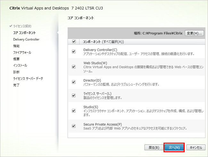Uncheck Secure Private Access(P) checkbox
This screenshot has height=157, width=208.
pos(74,126)
